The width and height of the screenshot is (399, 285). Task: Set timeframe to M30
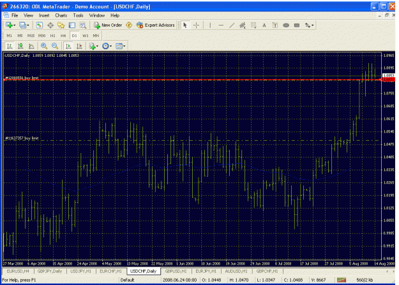coord(41,36)
